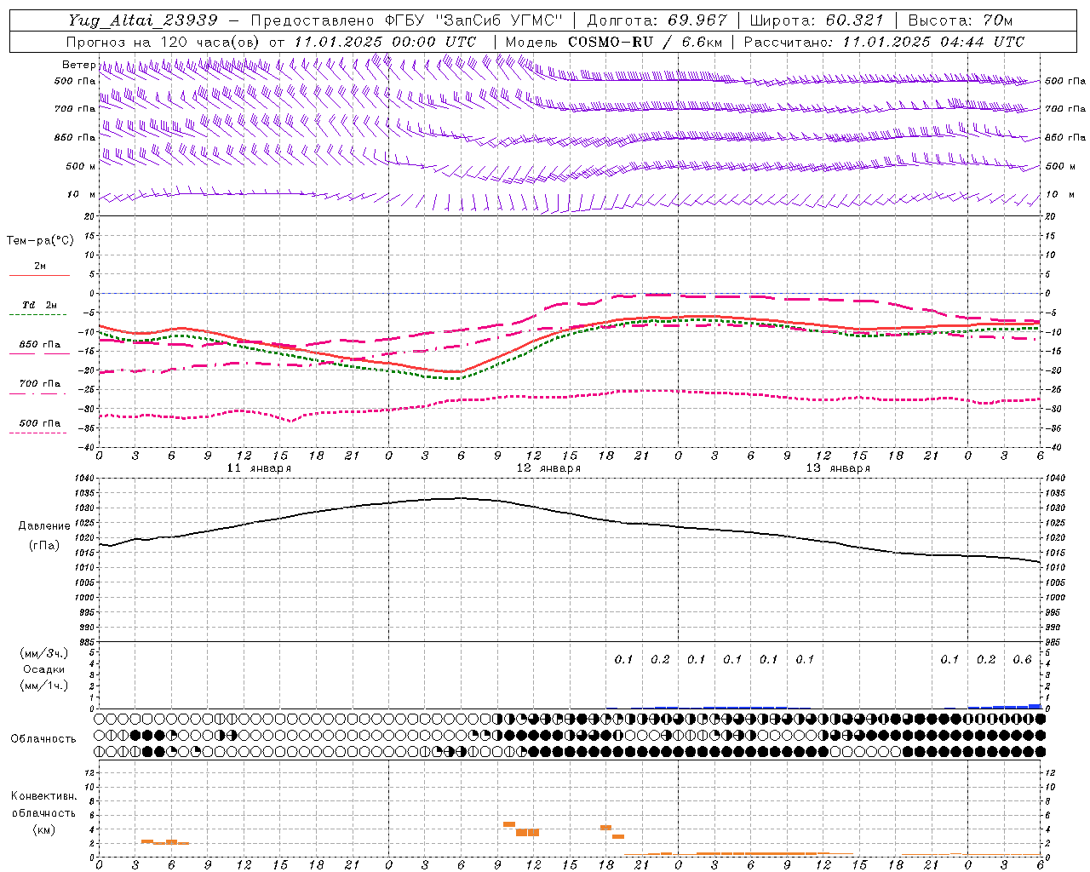Click the 'Осадки' precipitation label

tap(44, 669)
